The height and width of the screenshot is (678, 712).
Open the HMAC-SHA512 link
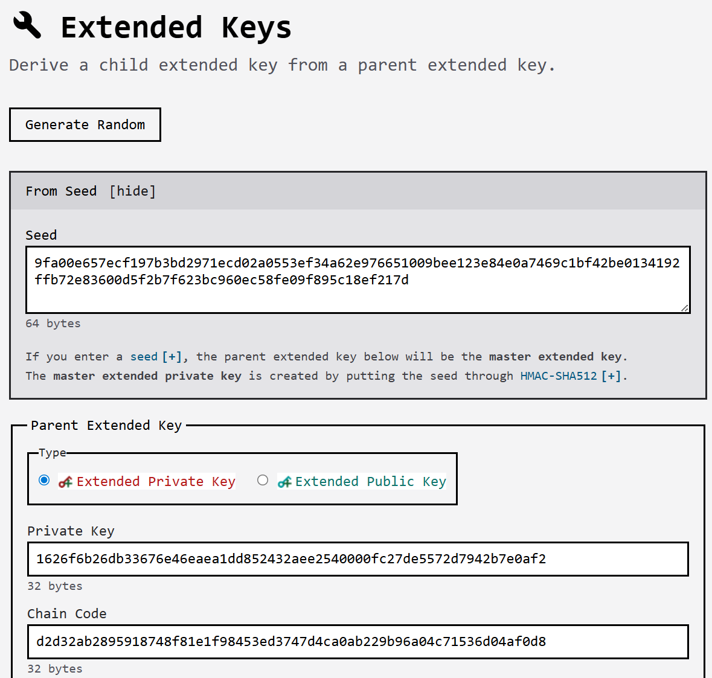[x=558, y=376]
